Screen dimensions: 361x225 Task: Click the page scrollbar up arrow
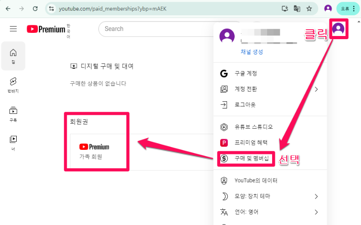(359, 22)
